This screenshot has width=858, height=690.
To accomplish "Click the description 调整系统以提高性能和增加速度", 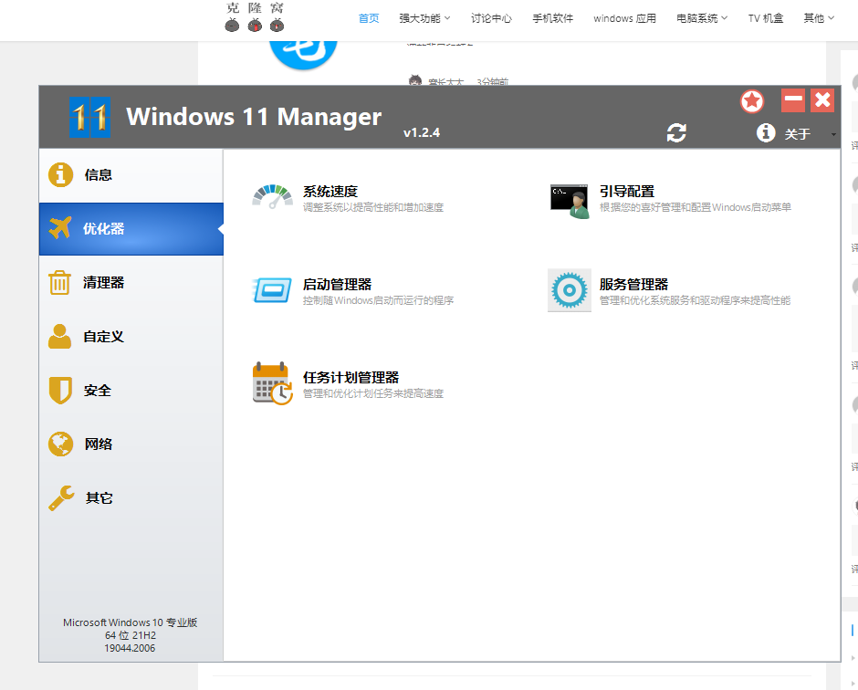I will tap(373, 207).
